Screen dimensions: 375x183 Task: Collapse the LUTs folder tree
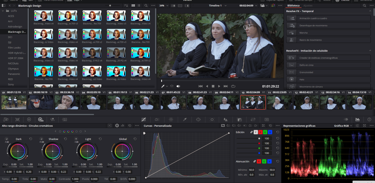(x=3, y=11)
